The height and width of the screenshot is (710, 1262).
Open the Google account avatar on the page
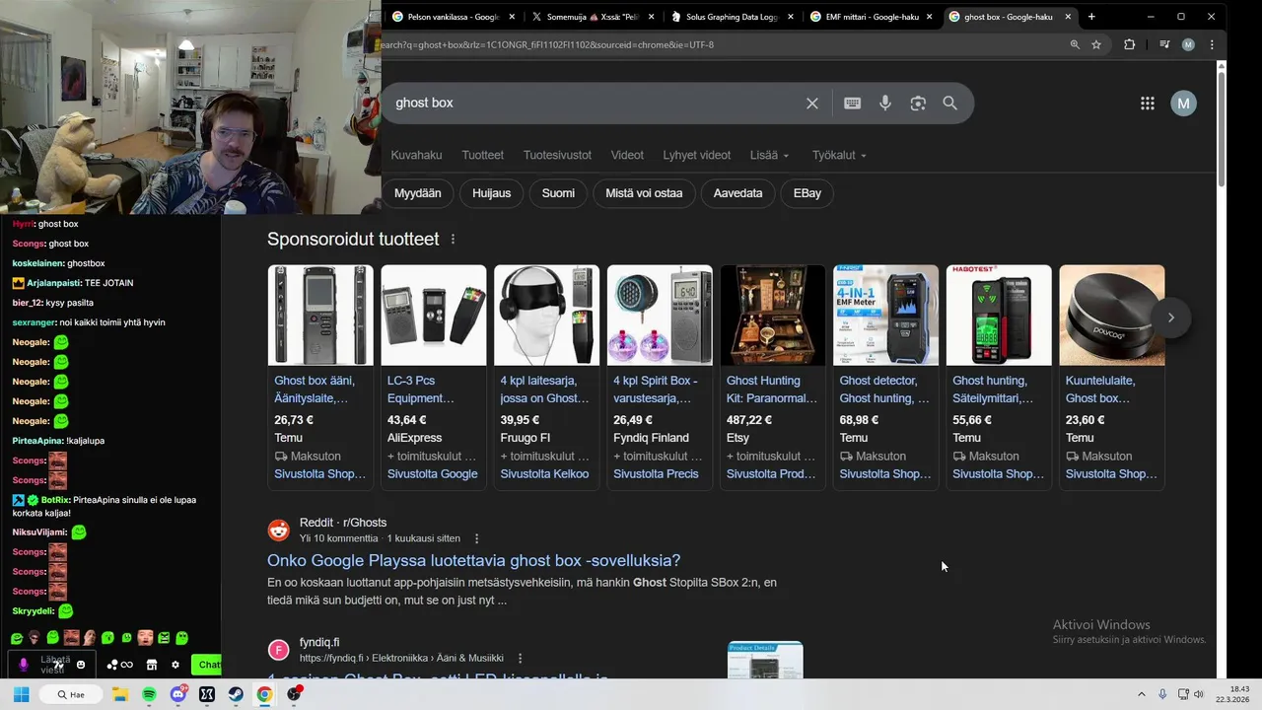click(1183, 104)
